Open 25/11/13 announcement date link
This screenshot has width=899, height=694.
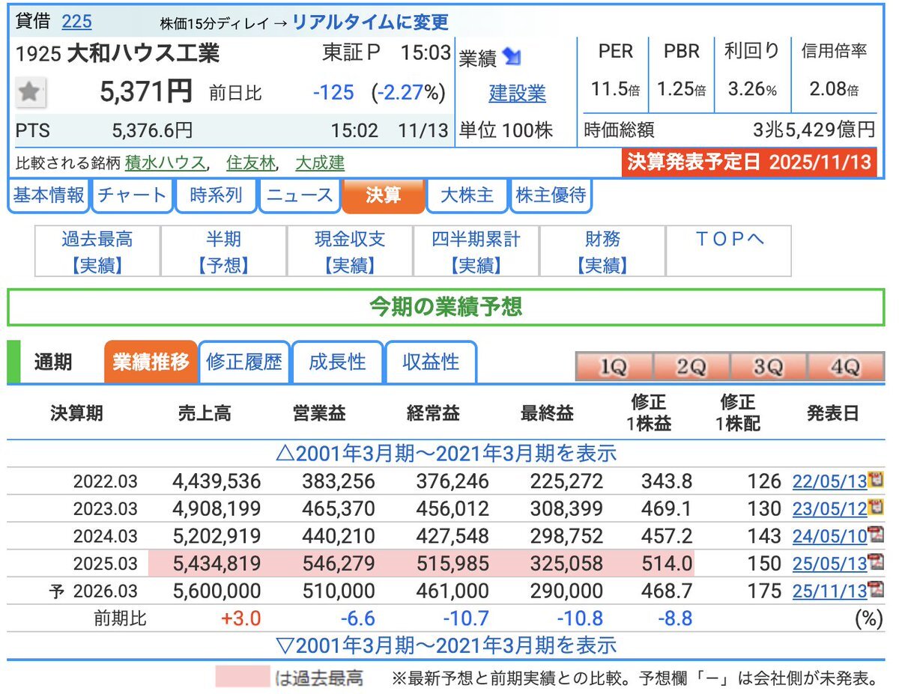click(x=829, y=591)
